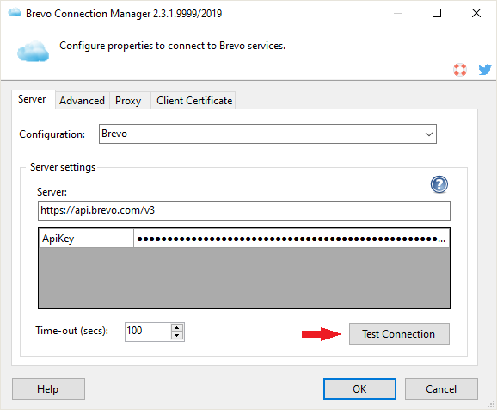
Task: Select the ApiKey property name cell
Action: click(x=86, y=239)
